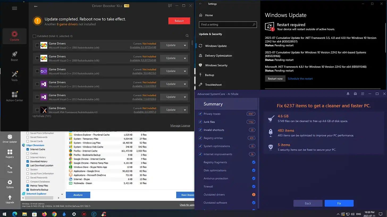Click Fix button in Advanced SystemCare
This screenshot has width=387, height=217.
click(339, 203)
